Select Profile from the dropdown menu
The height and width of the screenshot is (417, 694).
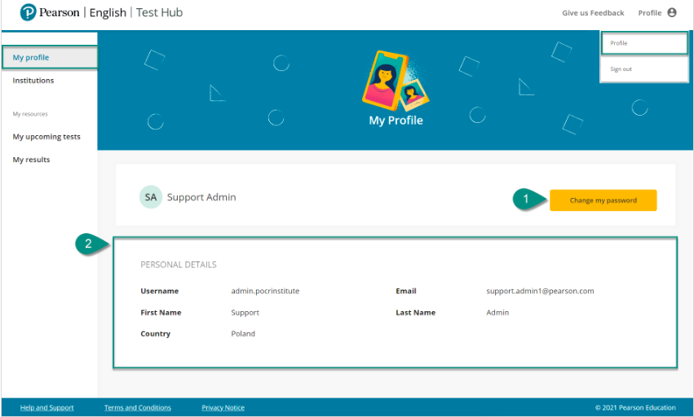619,43
